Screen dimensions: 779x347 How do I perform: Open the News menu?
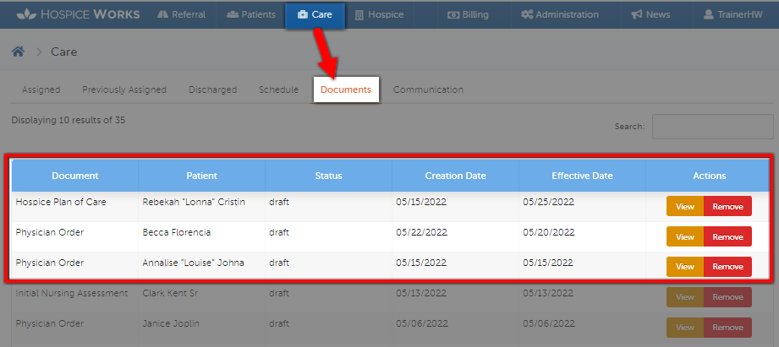(x=650, y=15)
